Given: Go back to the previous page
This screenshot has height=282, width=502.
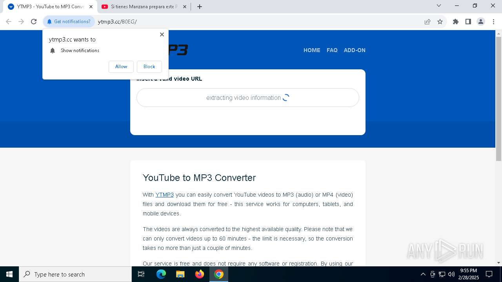Looking at the screenshot, I should (9, 22).
